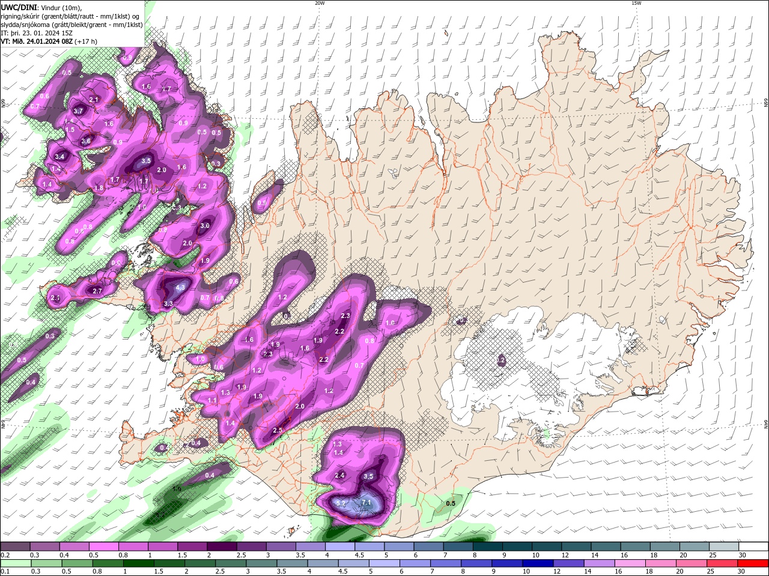Screen dimensions: 769x576
Task: Click the 'VT: Mið. 24.01.2024 08Z' valid time
Action: 37,41
